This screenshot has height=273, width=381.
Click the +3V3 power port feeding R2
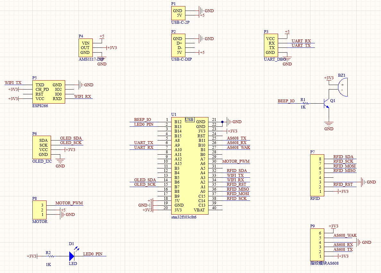(x=32, y=256)
